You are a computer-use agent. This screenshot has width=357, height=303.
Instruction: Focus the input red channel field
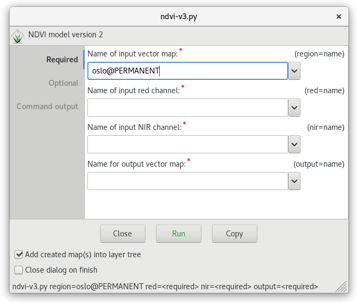(188, 108)
